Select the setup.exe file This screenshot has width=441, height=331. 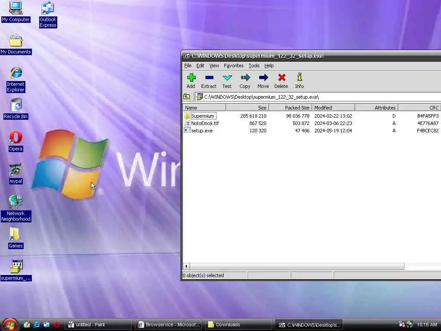312,131
